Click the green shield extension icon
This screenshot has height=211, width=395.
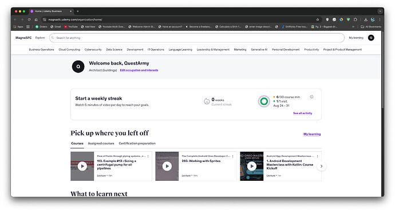tap(348, 19)
